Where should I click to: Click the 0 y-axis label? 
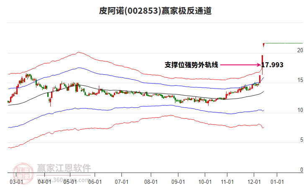301,170
